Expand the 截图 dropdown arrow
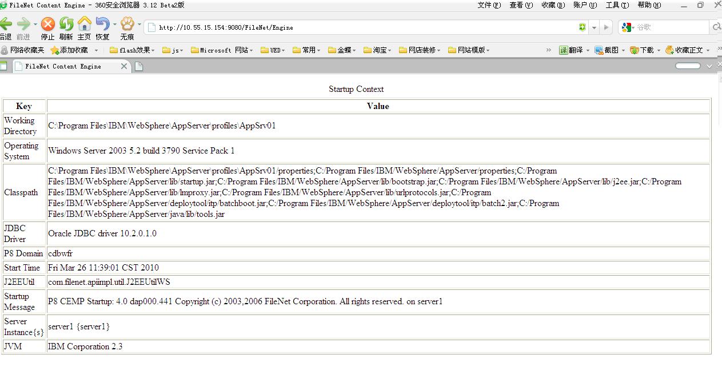The image size is (722, 367). click(x=624, y=50)
